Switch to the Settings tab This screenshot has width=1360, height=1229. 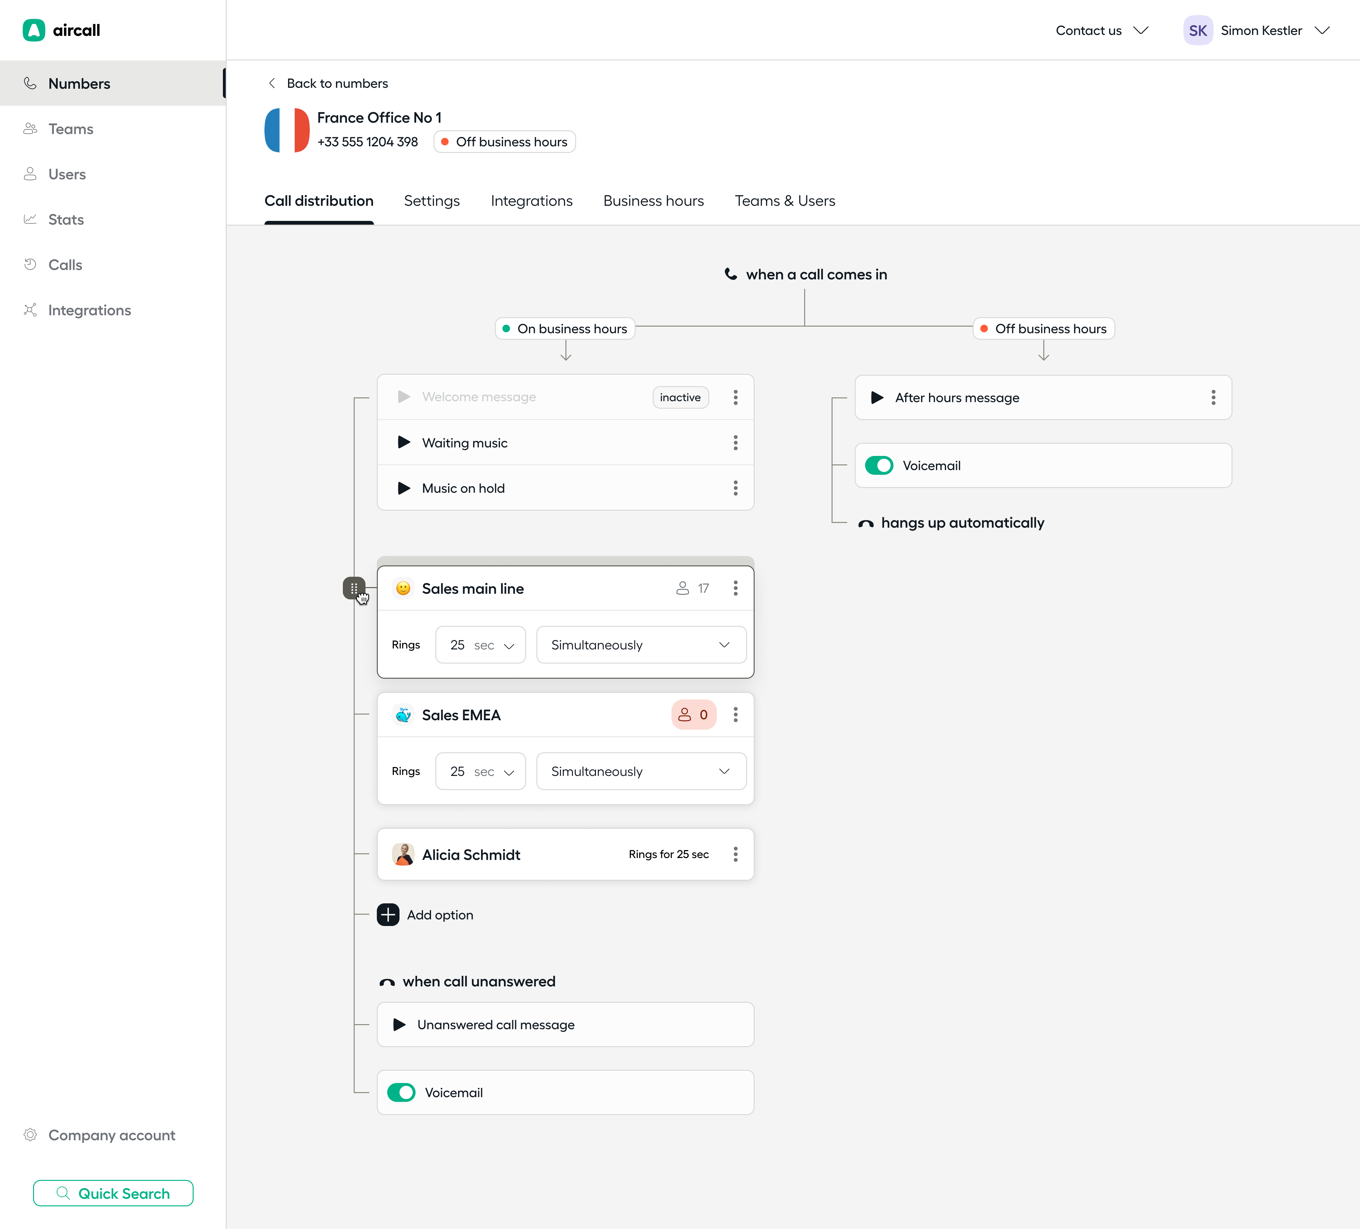(x=431, y=201)
